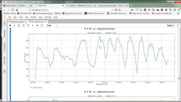
Task: Run the selected cell with the play icon
Action: point(33,25)
